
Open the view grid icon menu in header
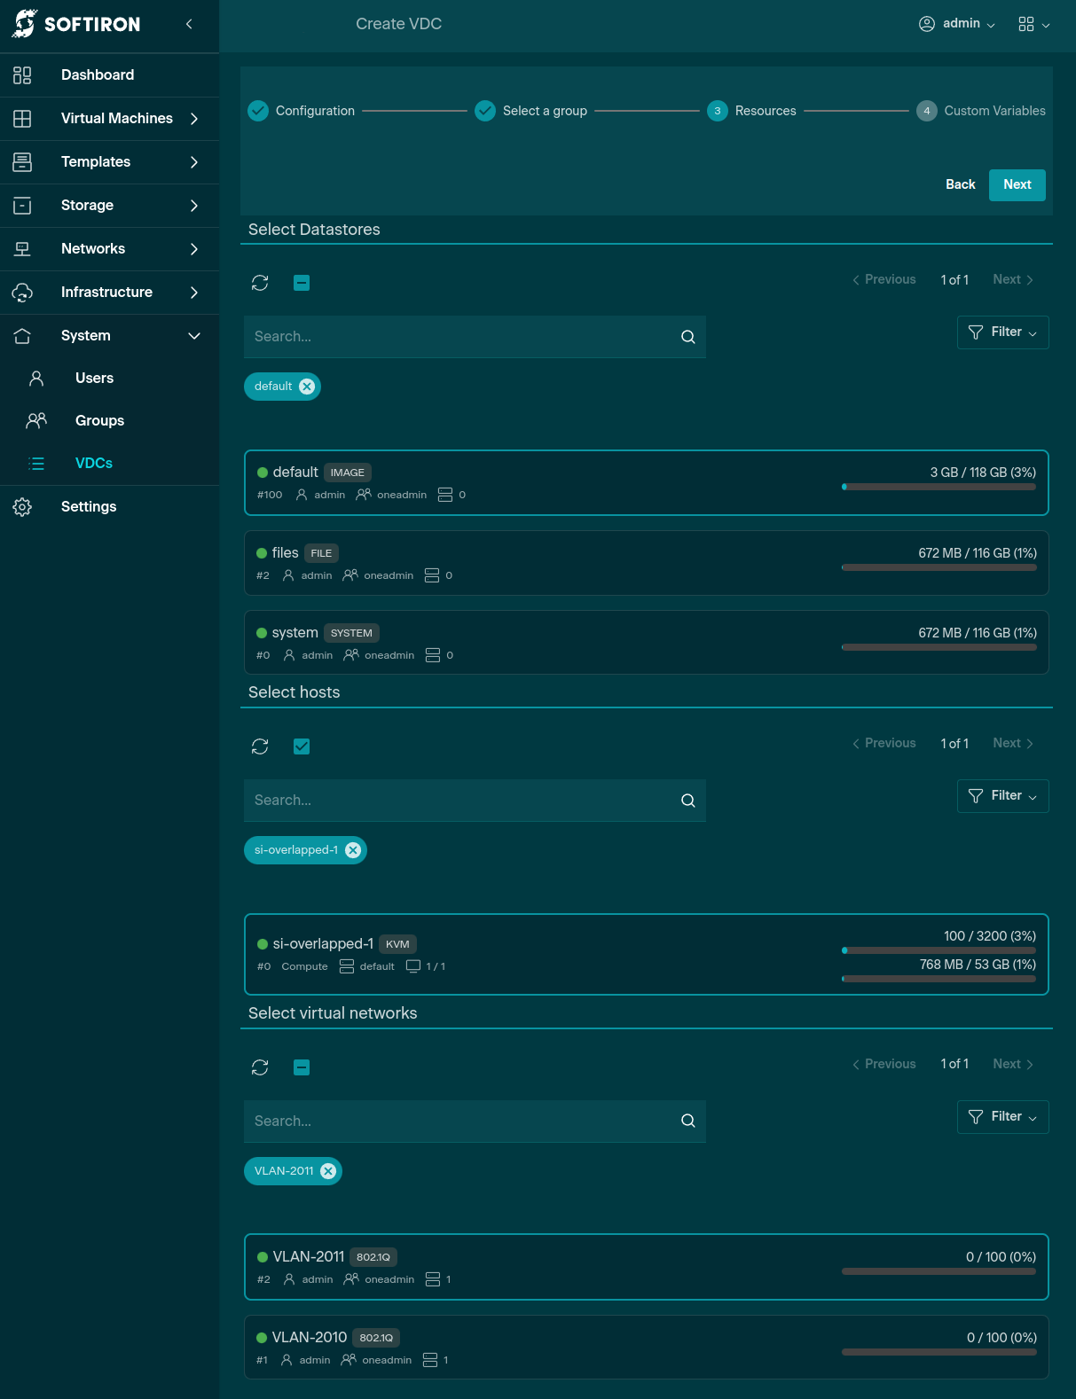(x=1033, y=24)
